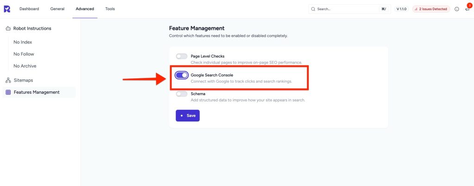The width and height of the screenshot is (474, 186).
Task: Click the bar chart icon in issues badge
Action: coord(416,9)
